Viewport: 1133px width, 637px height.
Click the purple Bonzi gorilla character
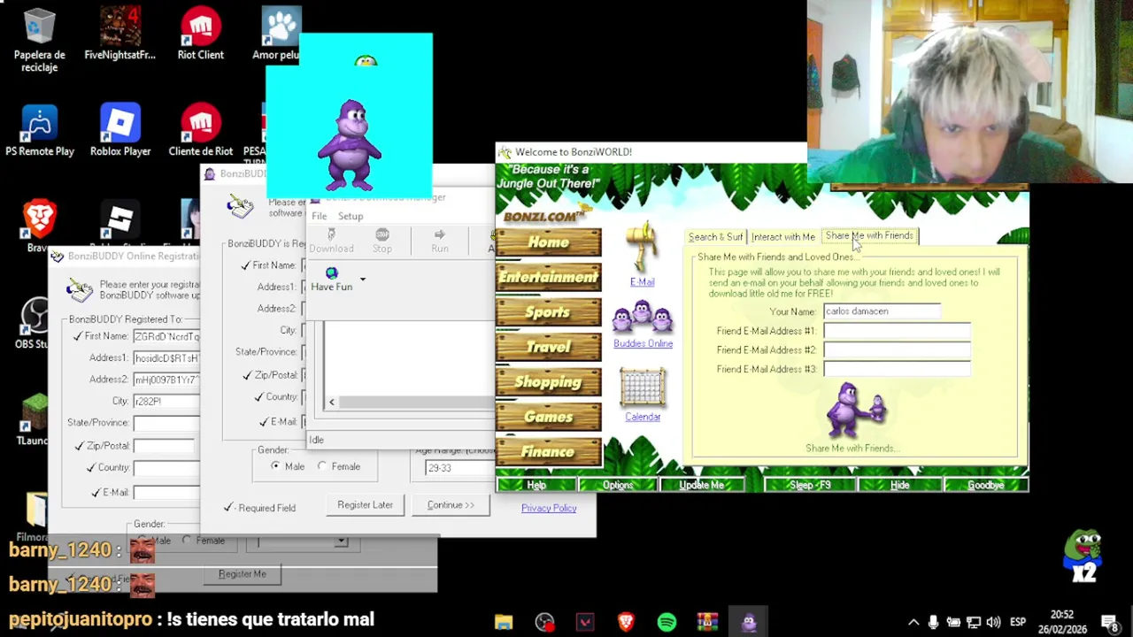point(351,144)
